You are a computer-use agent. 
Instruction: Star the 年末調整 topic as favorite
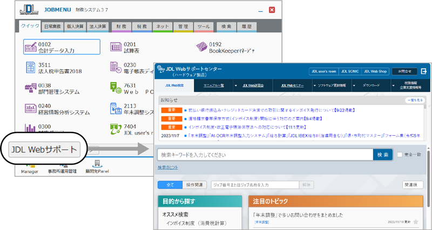416,221
